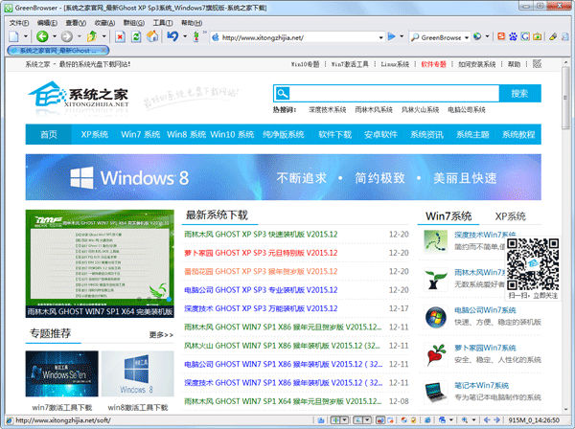Click the Home page icon in toolbar

point(154,36)
